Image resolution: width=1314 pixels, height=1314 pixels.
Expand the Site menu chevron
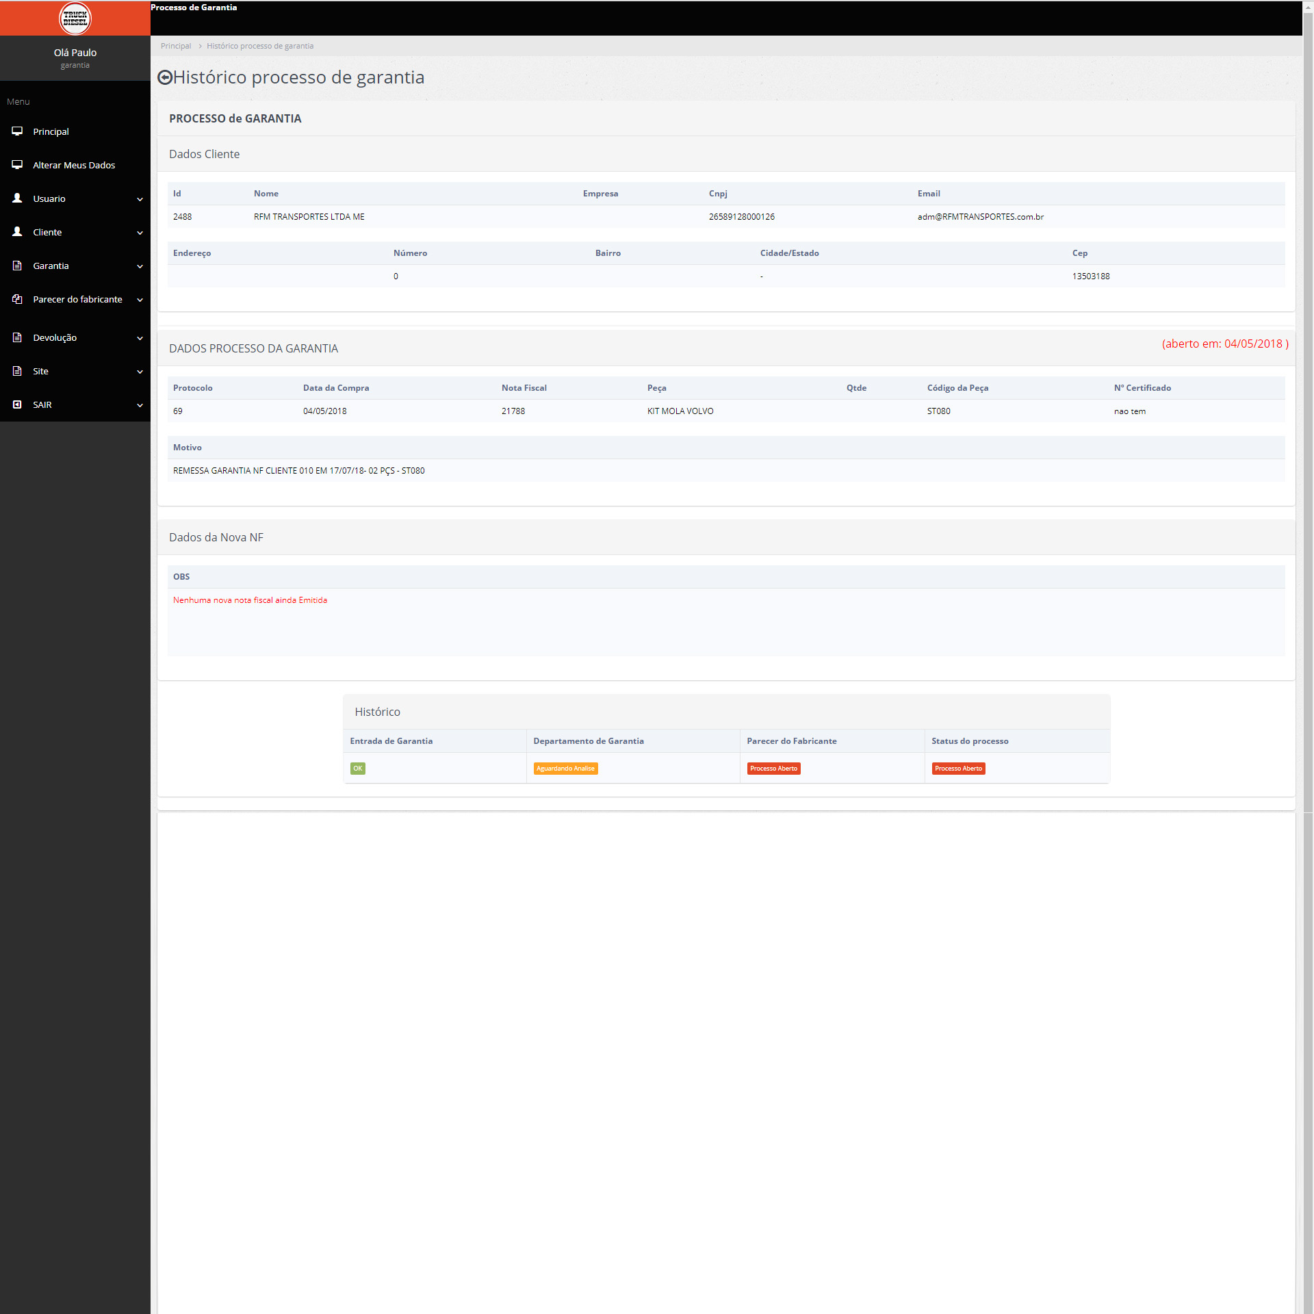point(140,372)
